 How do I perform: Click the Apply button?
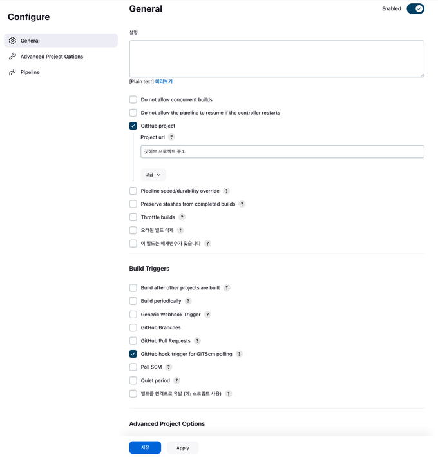tap(182, 448)
